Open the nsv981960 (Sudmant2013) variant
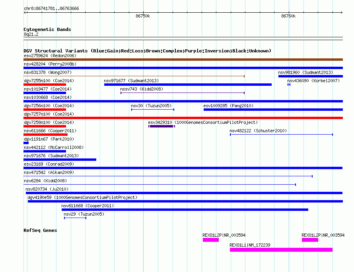354x272 pixels. pos(310,76)
